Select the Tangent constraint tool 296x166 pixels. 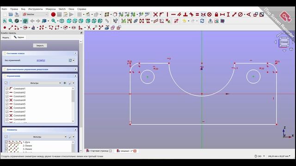pos(191,14)
